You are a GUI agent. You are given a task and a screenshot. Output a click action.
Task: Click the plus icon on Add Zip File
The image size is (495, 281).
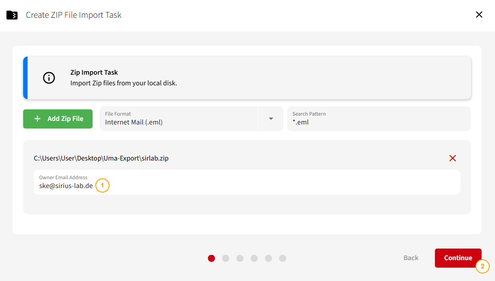37,119
